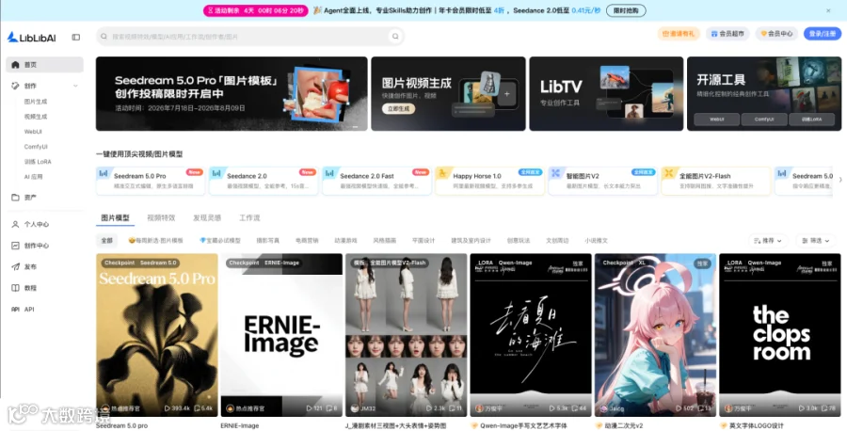Click the LibLibAI logo

pos(31,38)
